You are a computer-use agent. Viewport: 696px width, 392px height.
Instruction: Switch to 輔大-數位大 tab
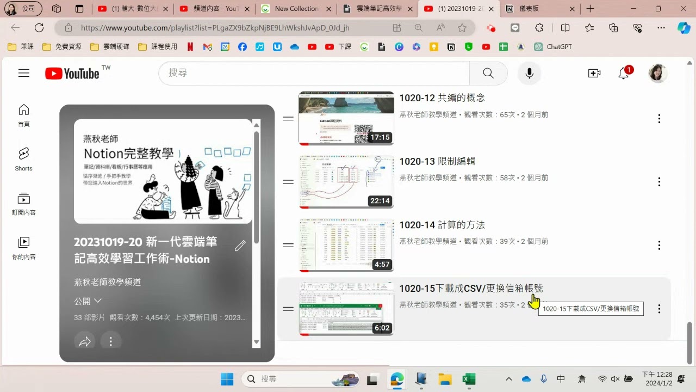click(133, 9)
